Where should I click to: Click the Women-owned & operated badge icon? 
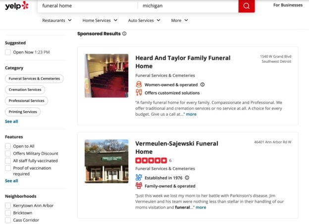139,85
